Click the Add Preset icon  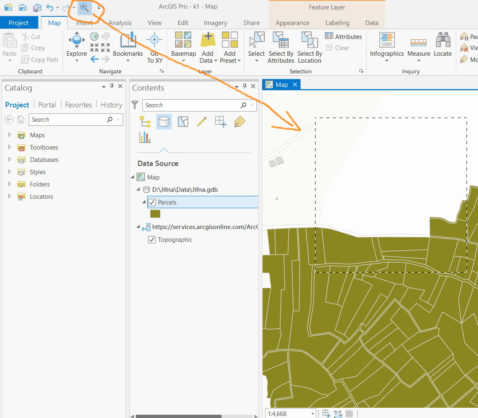230,40
